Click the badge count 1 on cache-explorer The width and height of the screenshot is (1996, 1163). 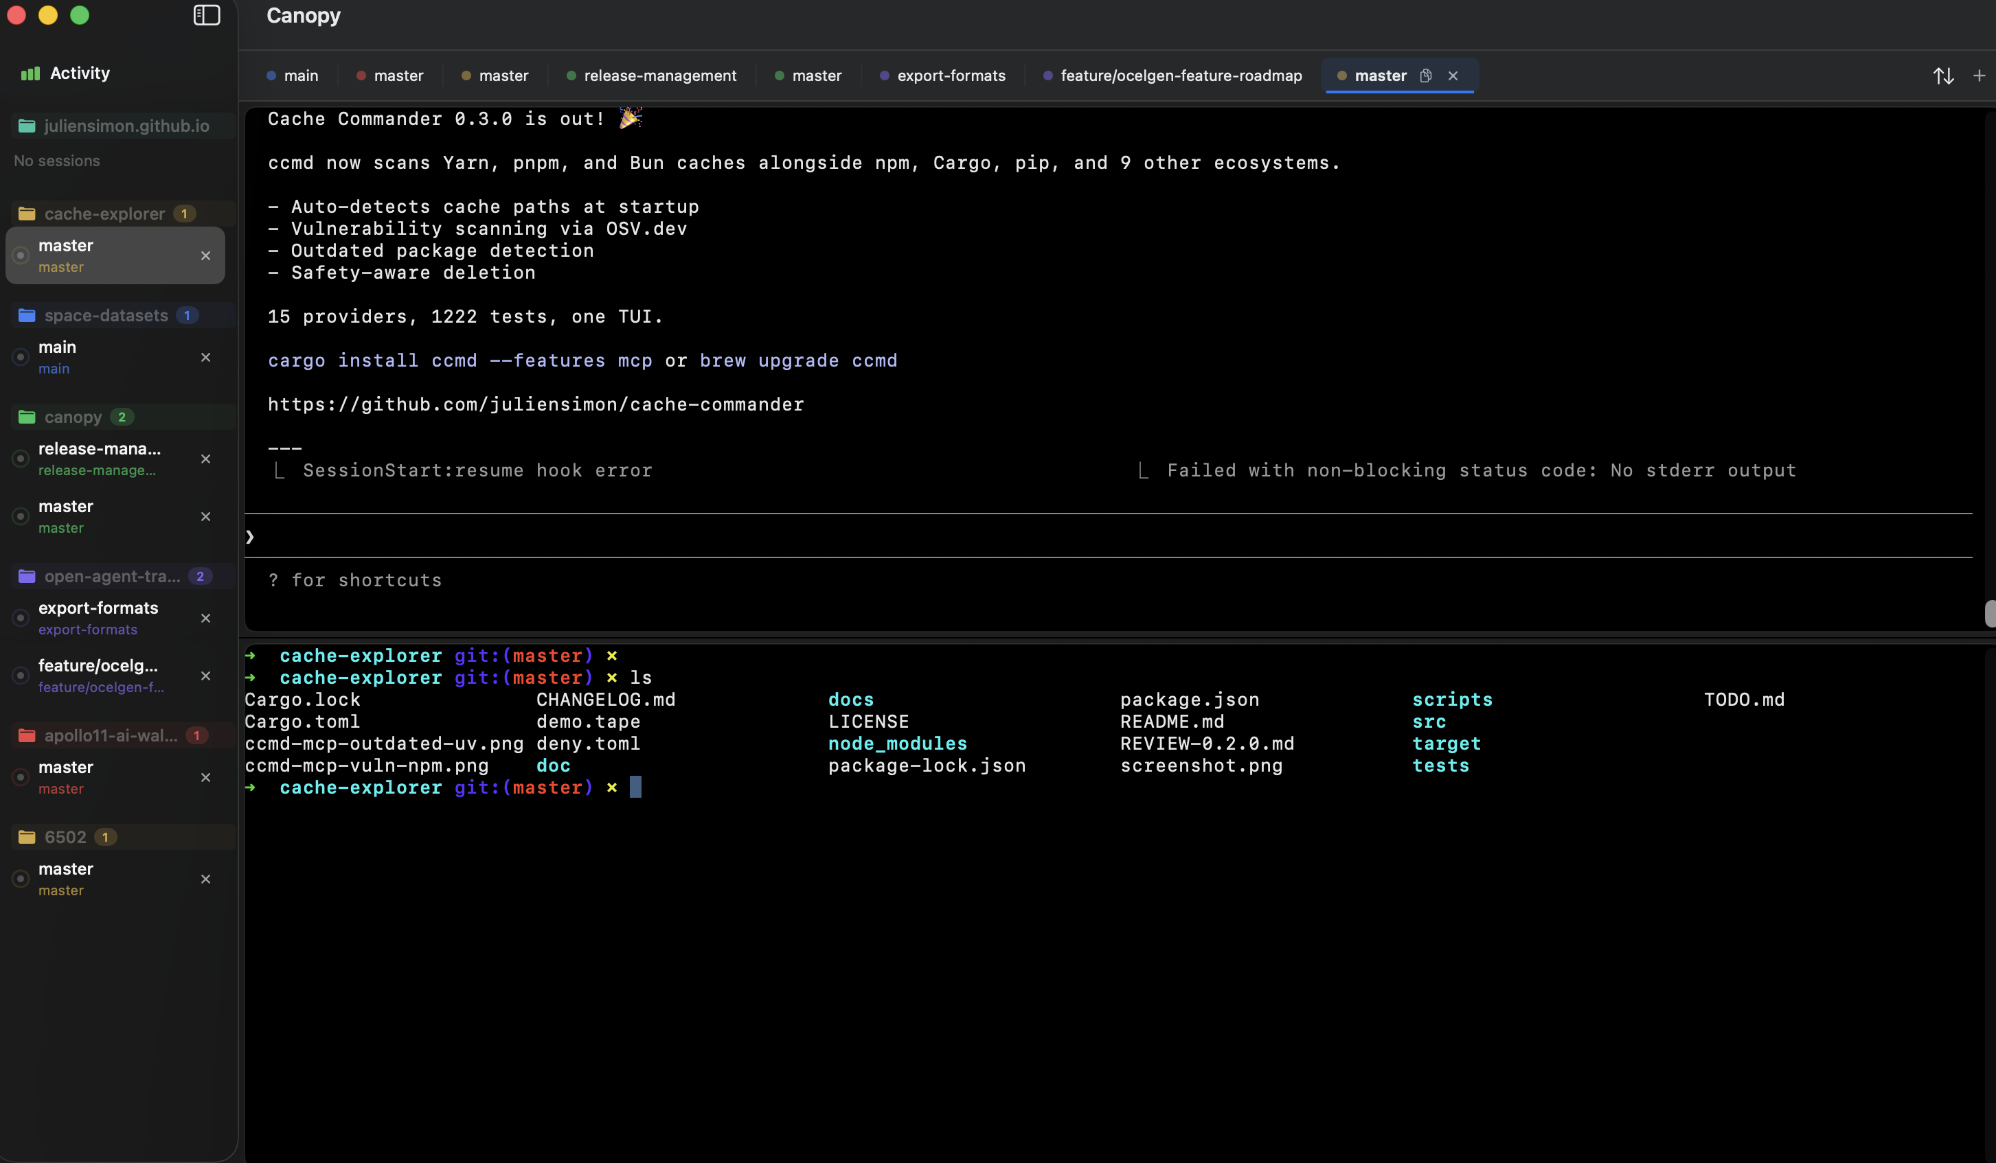[x=185, y=214]
